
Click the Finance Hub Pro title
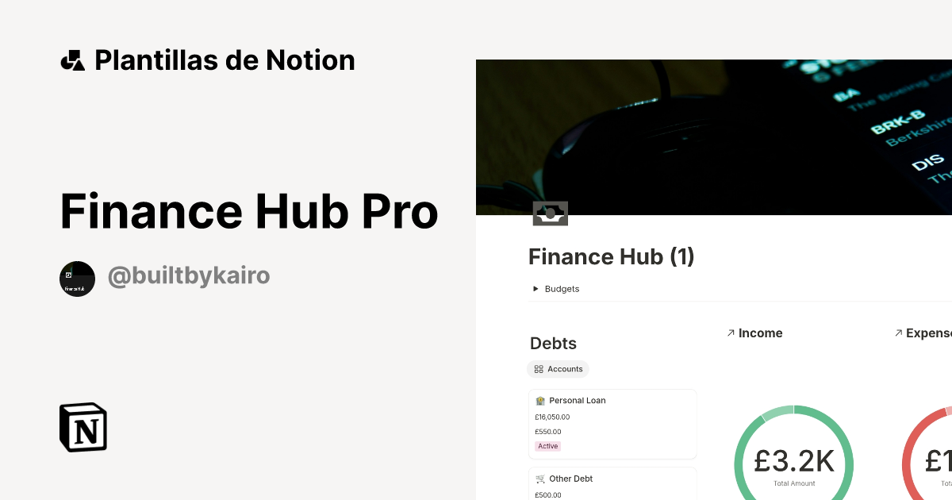pos(249,211)
